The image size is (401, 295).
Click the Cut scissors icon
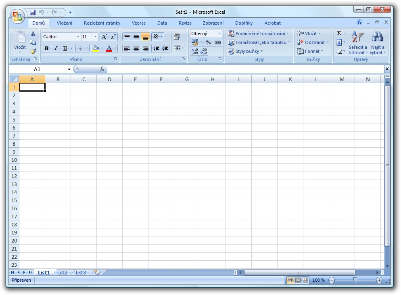pyautogui.click(x=33, y=34)
